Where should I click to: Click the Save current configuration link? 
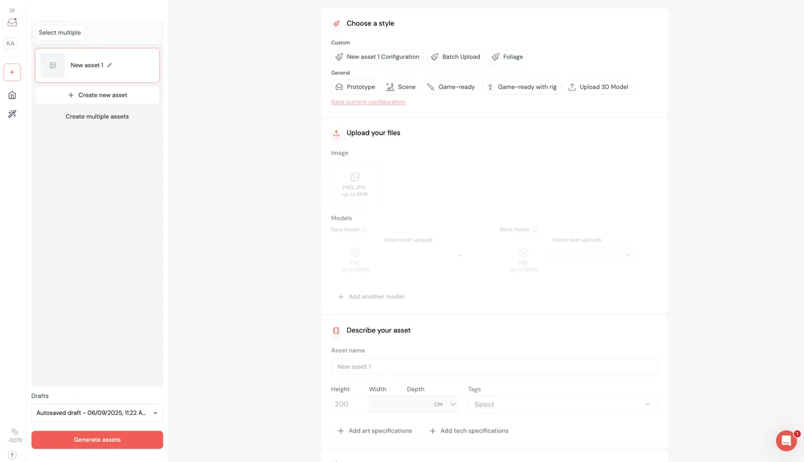pos(368,102)
